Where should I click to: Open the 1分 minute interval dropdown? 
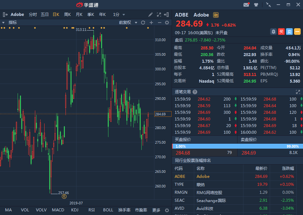pyautogui.click(x=119, y=15)
